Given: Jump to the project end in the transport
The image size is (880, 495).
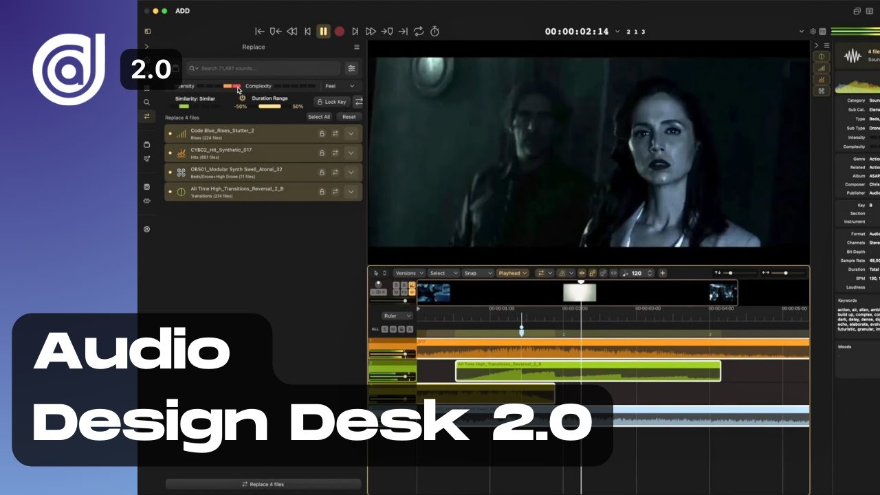Looking at the screenshot, I should [x=403, y=32].
